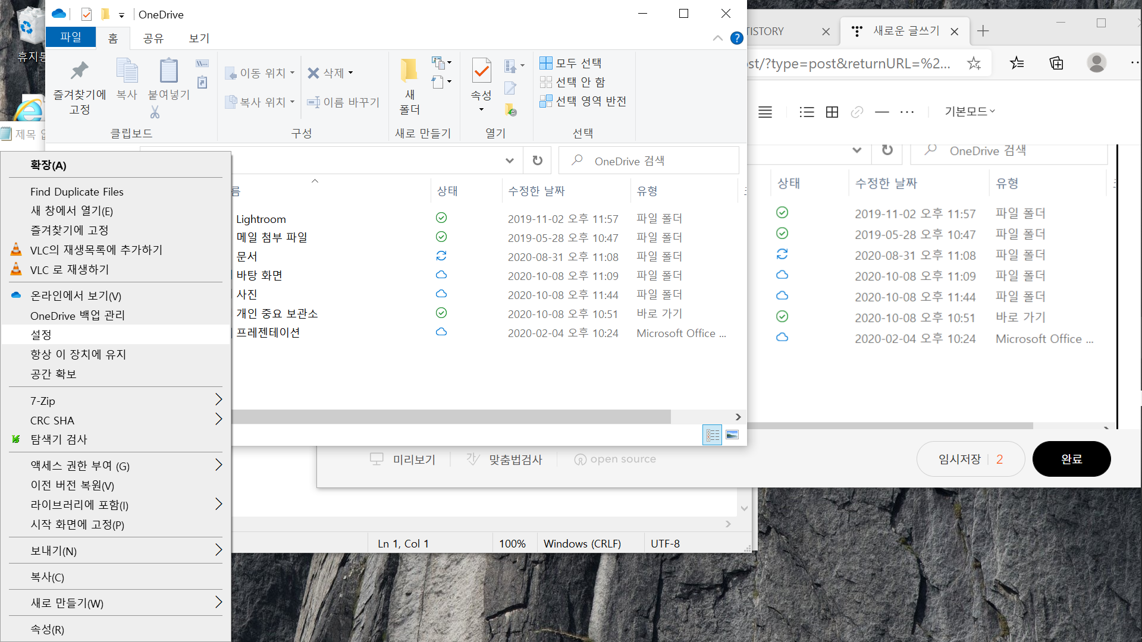
Task: Choose 설정 in the context menu
Action: (x=41, y=335)
